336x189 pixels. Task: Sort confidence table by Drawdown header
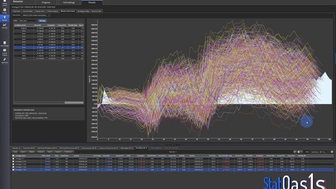pyautogui.click(x=52, y=25)
